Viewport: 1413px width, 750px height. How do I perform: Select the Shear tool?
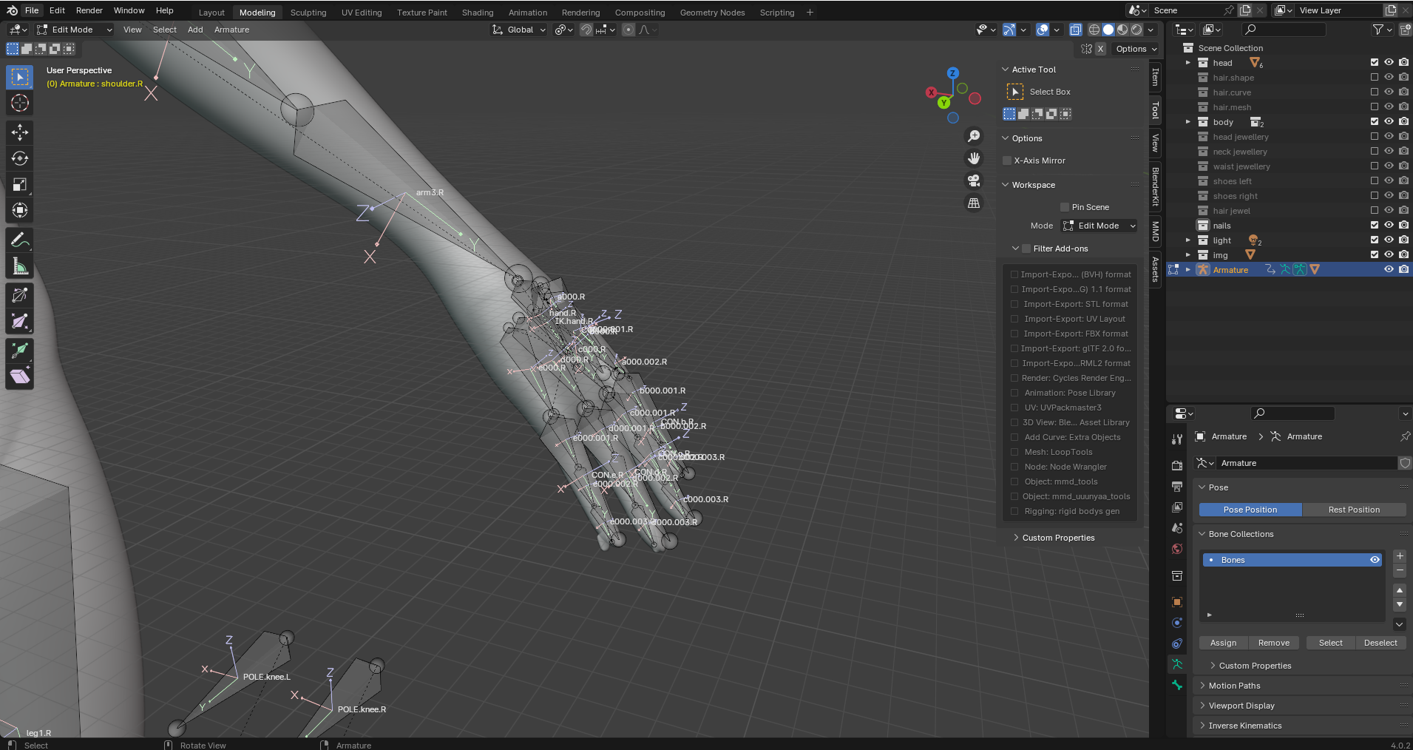[20, 376]
